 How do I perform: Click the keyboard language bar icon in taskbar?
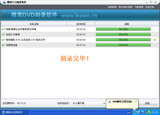click(x=129, y=112)
